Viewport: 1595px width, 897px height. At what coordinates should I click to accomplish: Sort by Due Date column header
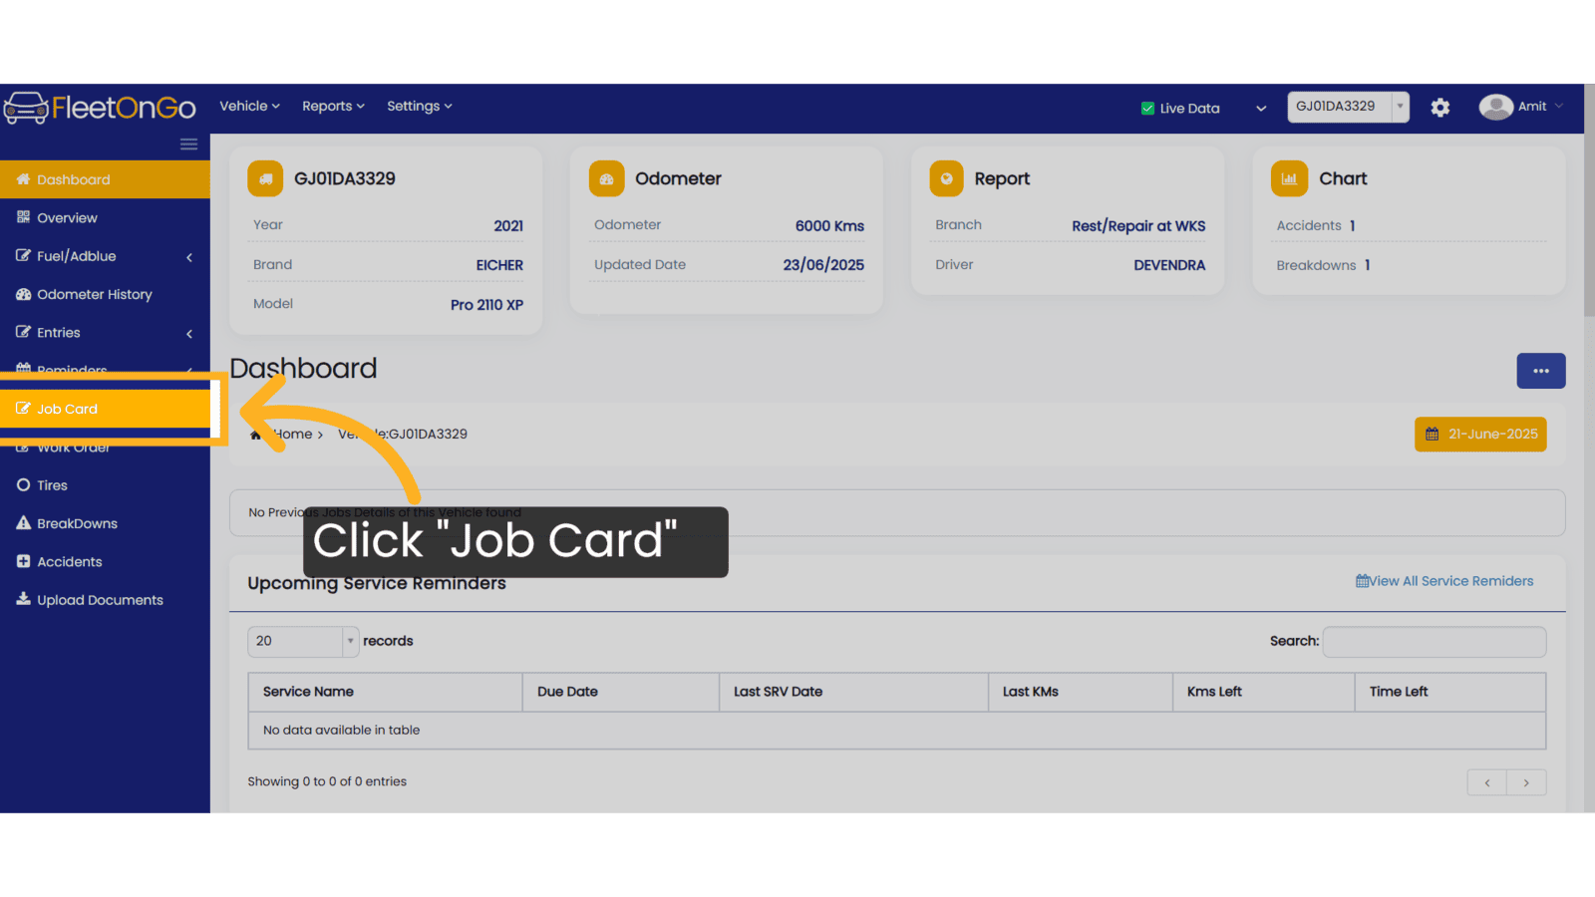(x=621, y=692)
